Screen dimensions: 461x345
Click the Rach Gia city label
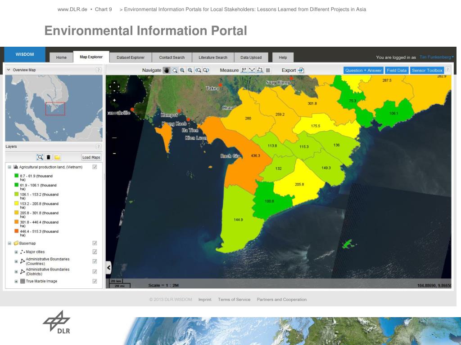(230, 156)
